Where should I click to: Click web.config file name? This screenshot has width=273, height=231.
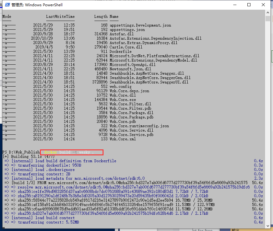(x=121, y=87)
